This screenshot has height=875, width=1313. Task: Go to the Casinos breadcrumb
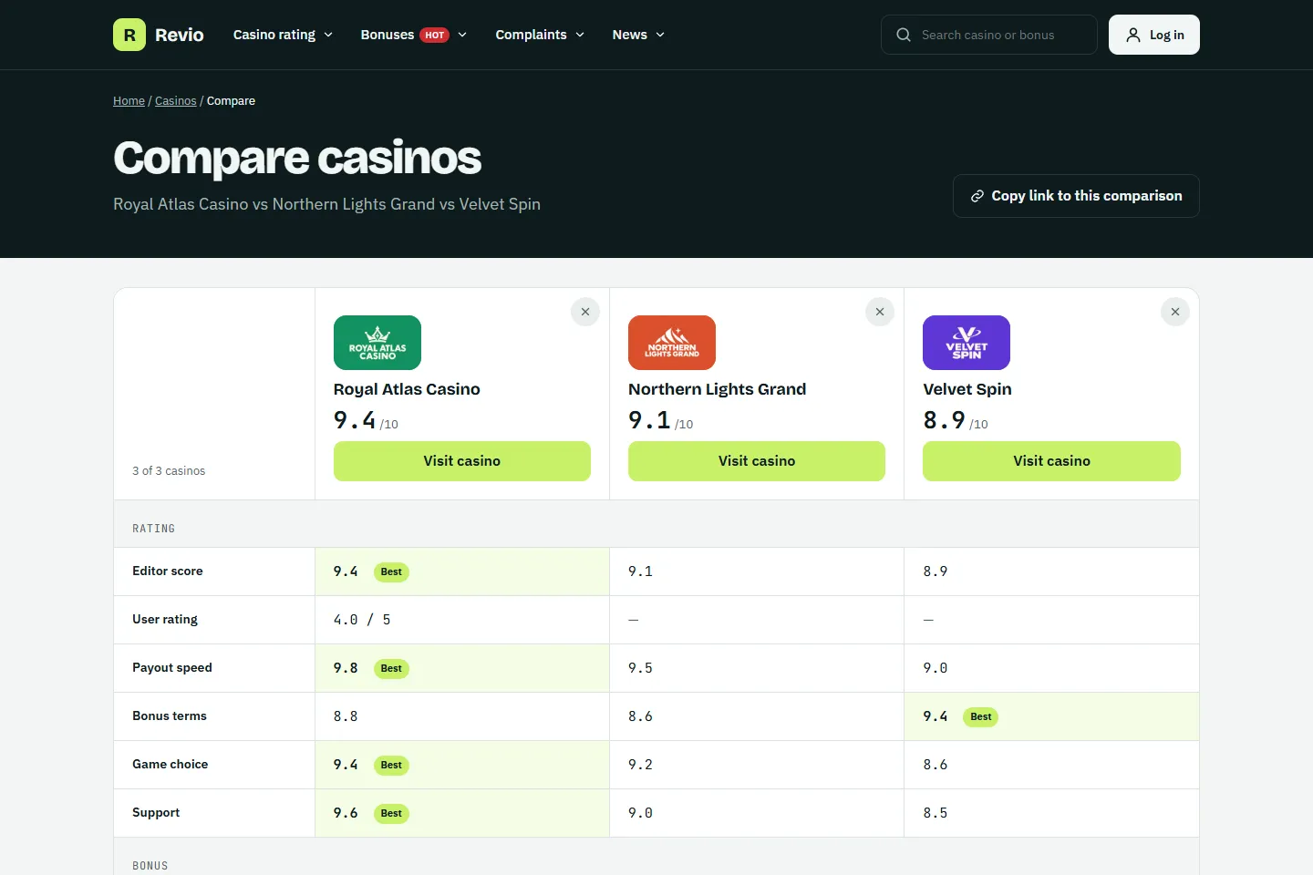176,101
